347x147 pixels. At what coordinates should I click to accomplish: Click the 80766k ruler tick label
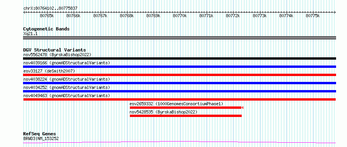coord(73,16)
